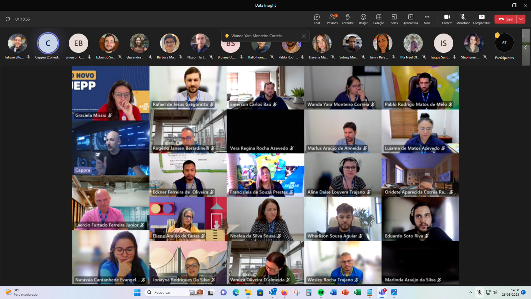Open the Mais options menu
Viewport: 531px width, 299px height.
click(x=427, y=19)
